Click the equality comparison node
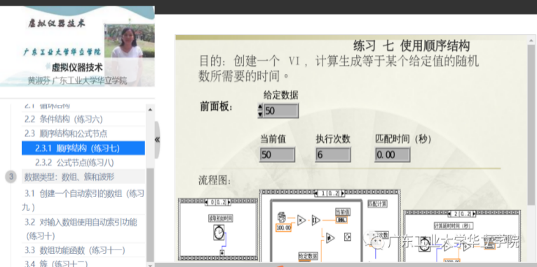Viewport: 537px width, 267px height. click(x=330, y=238)
